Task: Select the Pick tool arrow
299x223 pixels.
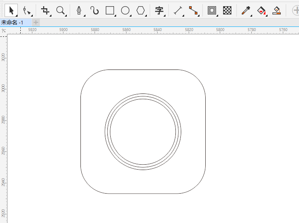Action: tap(11, 10)
